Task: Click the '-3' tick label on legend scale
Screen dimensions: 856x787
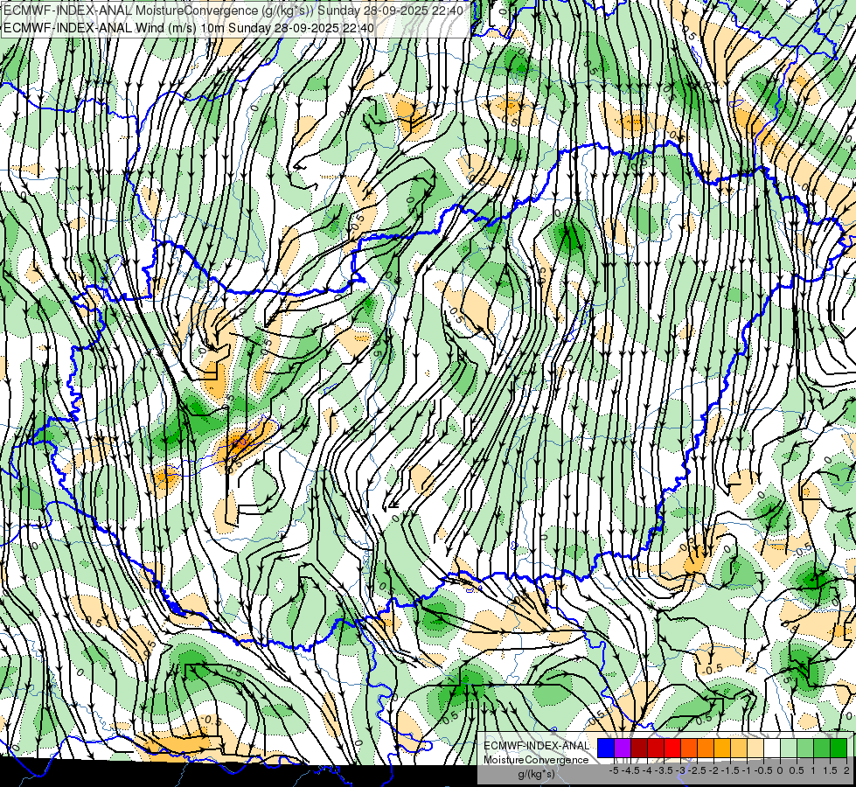Action: coord(680,770)
